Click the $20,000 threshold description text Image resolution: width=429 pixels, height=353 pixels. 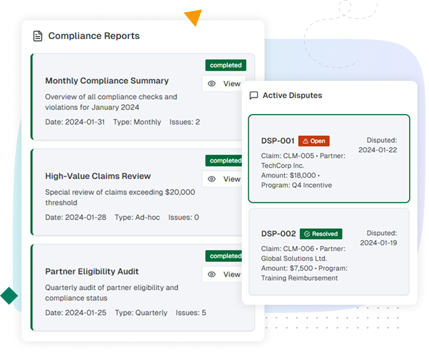click(120, 197)
